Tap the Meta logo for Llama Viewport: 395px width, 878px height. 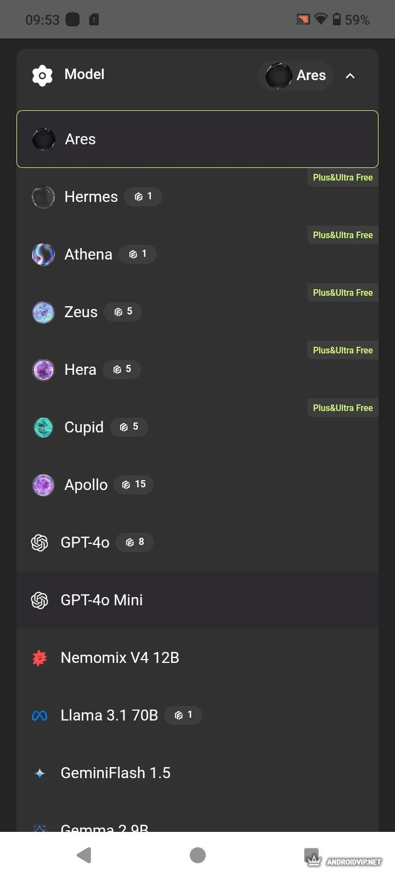[39, 716]
